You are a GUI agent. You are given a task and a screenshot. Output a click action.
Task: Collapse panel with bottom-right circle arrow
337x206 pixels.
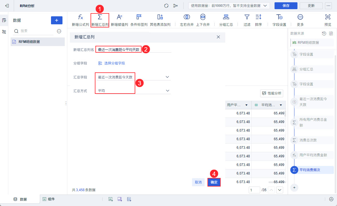(x=331, y=199)
